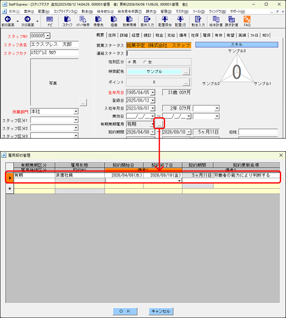Image resolution: width=286 pixels, height=318 pixels.
Task: Open the 入社年月日 date picker dropdown
Action: coord(153,108)
